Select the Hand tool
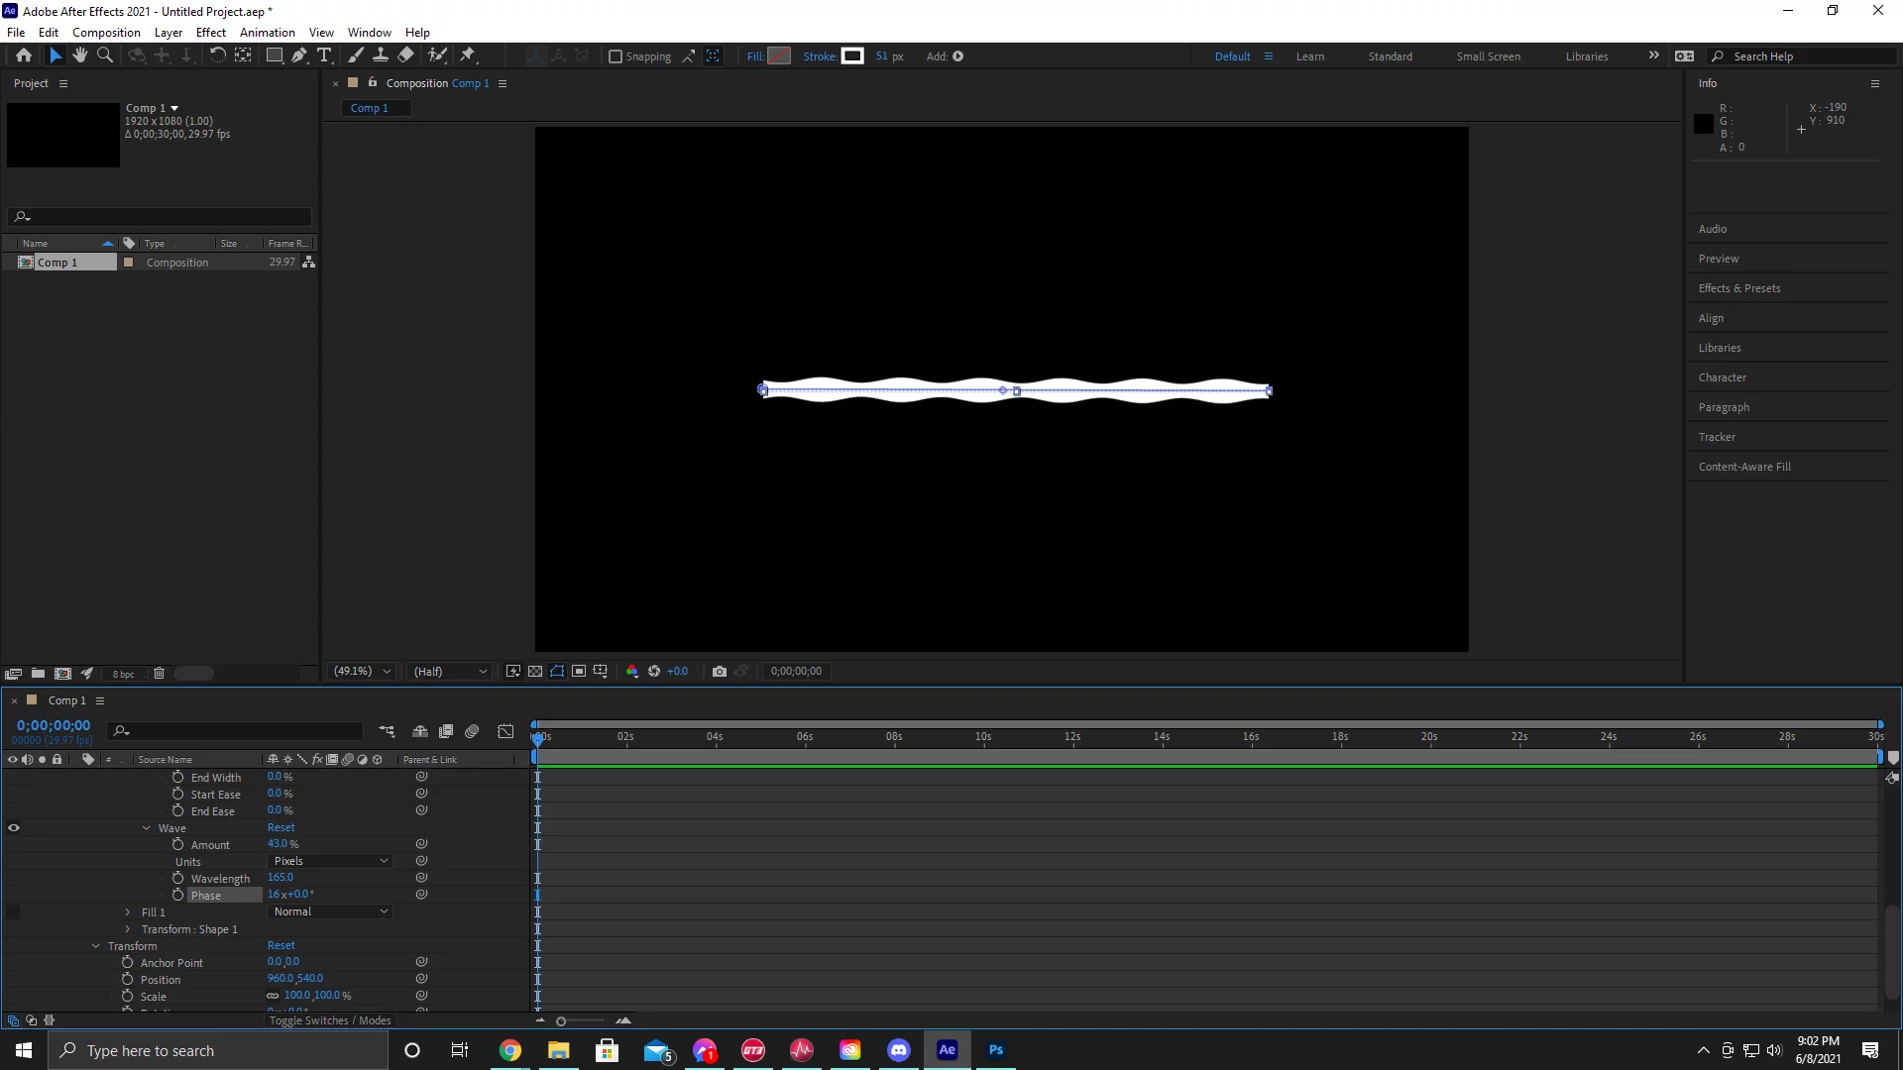Screen dimensions: 1903x1070 (80, 55)
